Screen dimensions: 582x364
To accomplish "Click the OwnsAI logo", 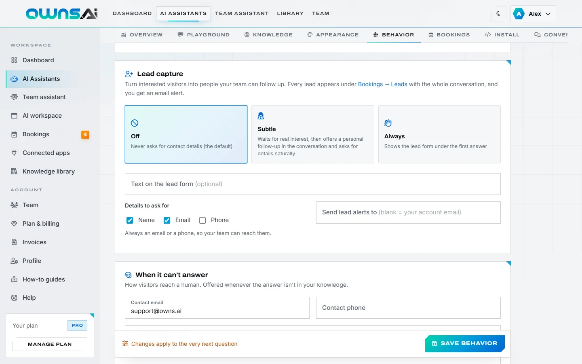I will (61, 14).
